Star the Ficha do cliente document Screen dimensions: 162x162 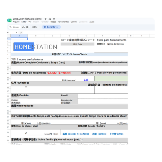(46, 19)
